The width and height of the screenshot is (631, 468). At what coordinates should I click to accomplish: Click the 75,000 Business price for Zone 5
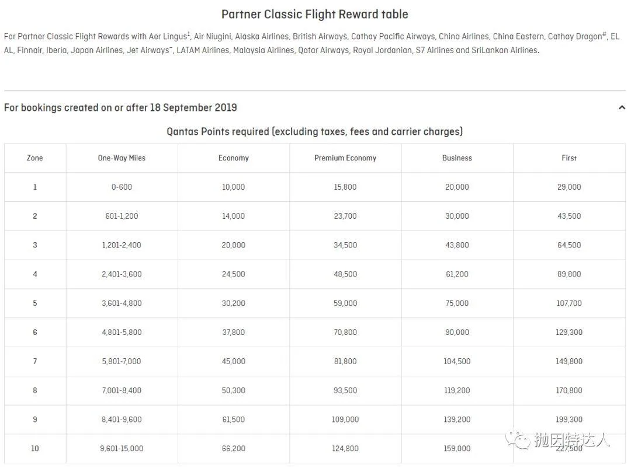tap(457, 303)
